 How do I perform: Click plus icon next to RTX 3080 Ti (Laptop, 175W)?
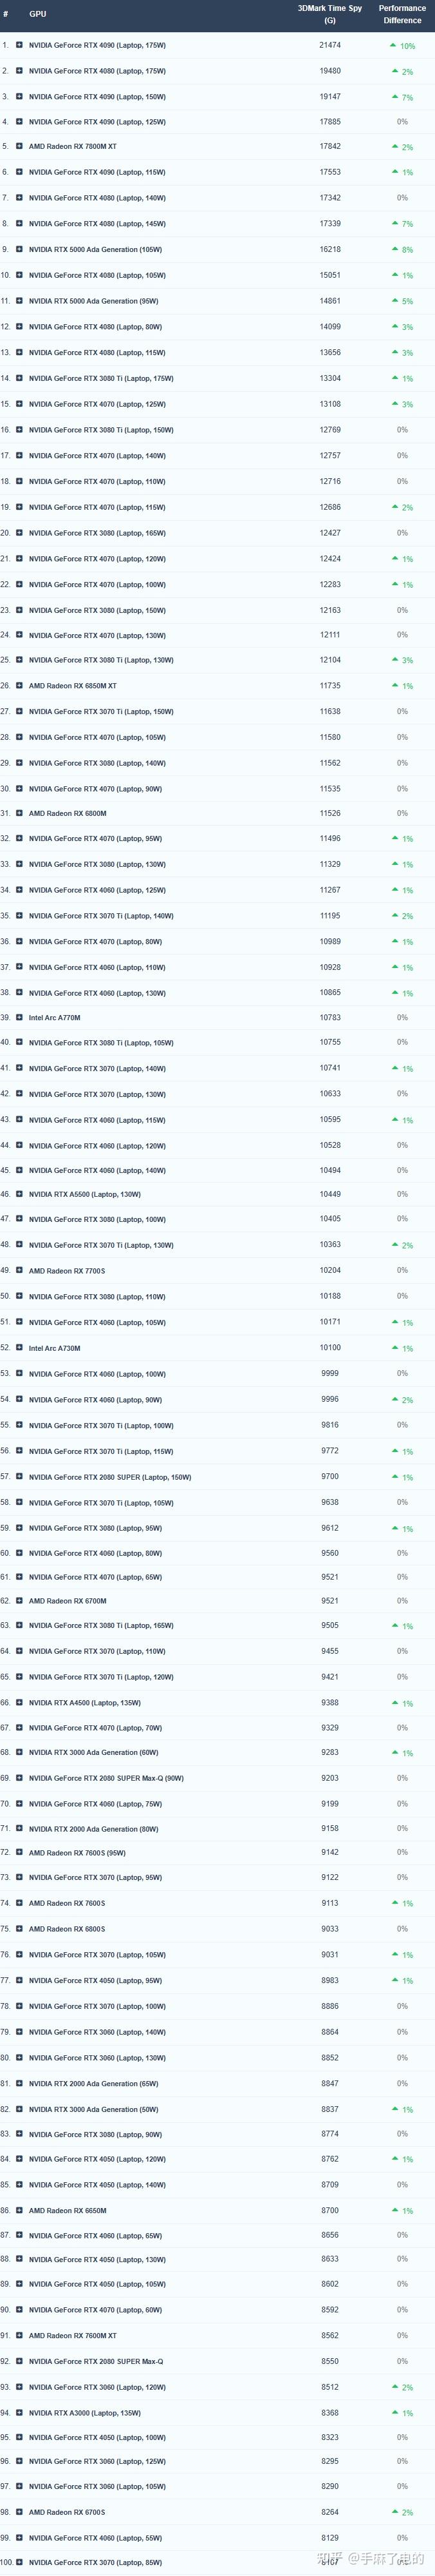(19, 379)
